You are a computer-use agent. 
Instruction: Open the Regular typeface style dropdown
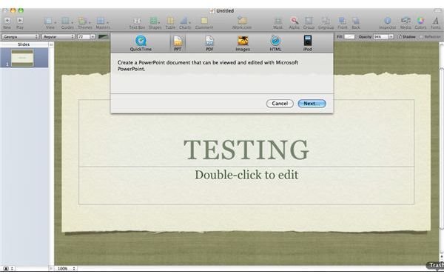(x=58, y=37)
